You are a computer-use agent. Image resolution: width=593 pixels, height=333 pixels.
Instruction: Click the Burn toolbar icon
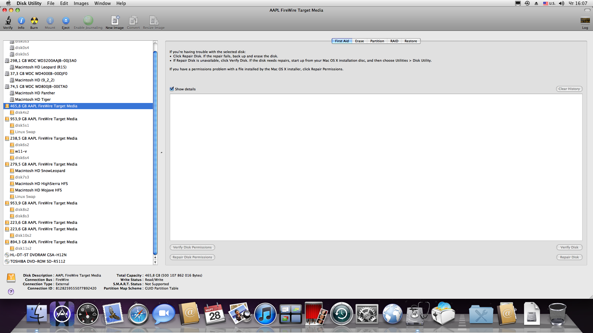34,21
